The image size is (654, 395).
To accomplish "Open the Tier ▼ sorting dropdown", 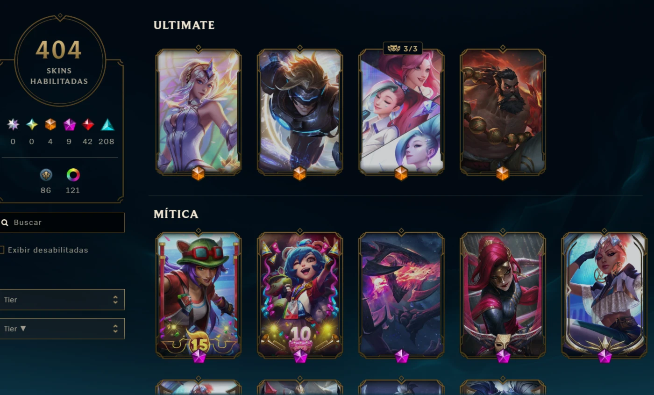I will 62,329.
